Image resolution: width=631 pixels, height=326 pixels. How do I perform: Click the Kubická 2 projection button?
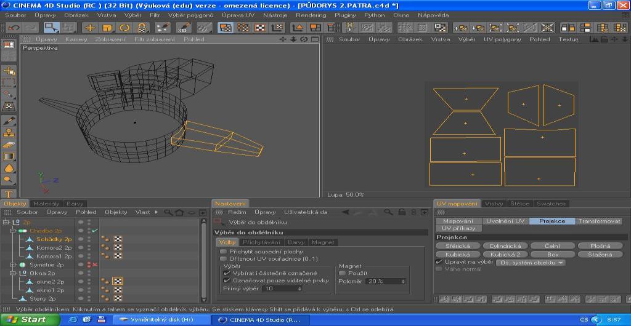pos(505,255)
